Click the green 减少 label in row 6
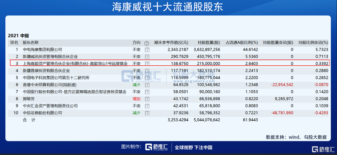337x155 pixels. click(136, 85)
